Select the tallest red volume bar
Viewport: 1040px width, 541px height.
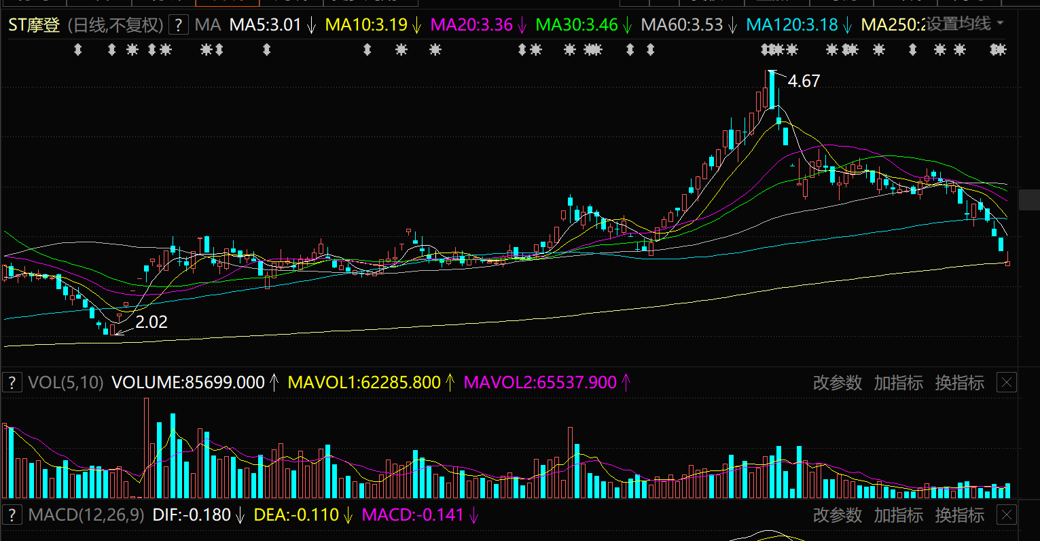click(146, 448)
